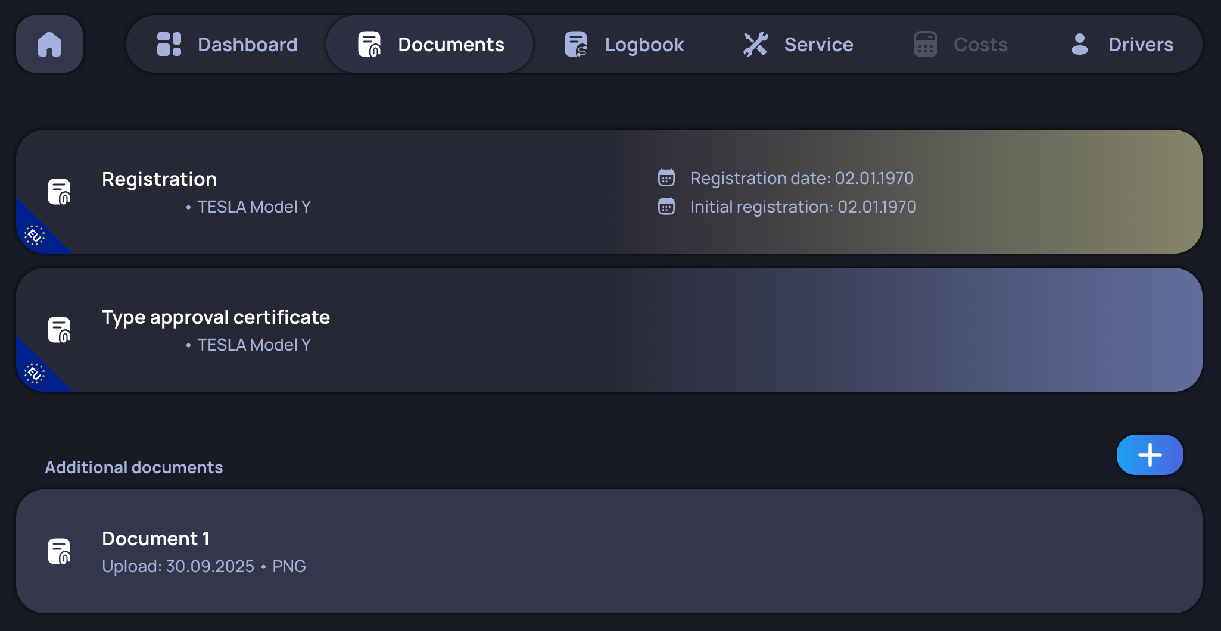The height and width of the screenshot is (631, 1221).
Task: Select the Dashboard grid icon
Action: [x=169, y=44]
